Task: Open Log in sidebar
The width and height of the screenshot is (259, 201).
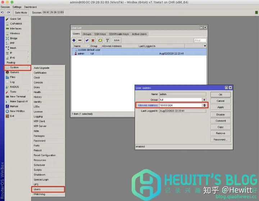Action: pyautogui.click(x=18, y=82)
